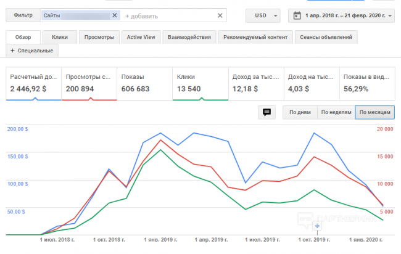Select the Показы metric card showing 606 683

coord(144,83)
